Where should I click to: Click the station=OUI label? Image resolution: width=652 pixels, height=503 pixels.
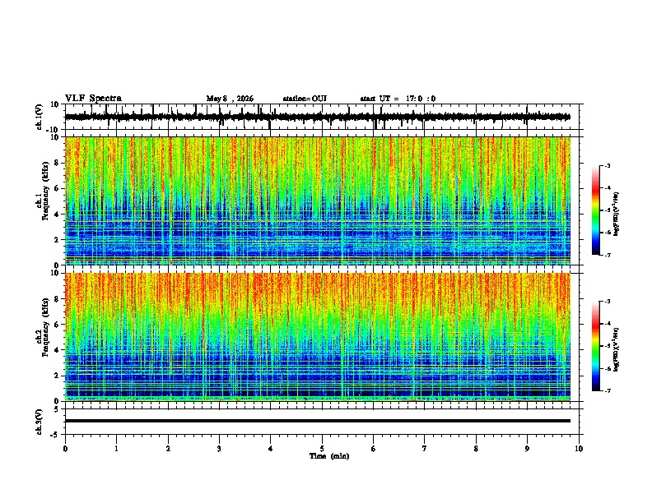305,99
